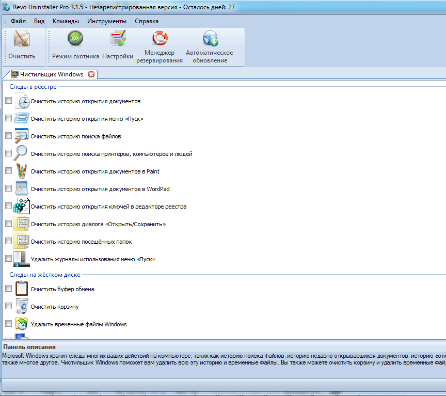This screenshot has height=396, width=446.
Task: Click the Paint brushes icon
Action: point(21,171)
